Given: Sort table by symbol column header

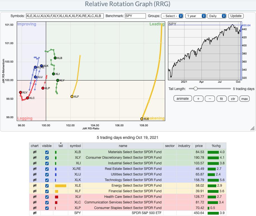Looking at the screenshot, I should [75, 146].
